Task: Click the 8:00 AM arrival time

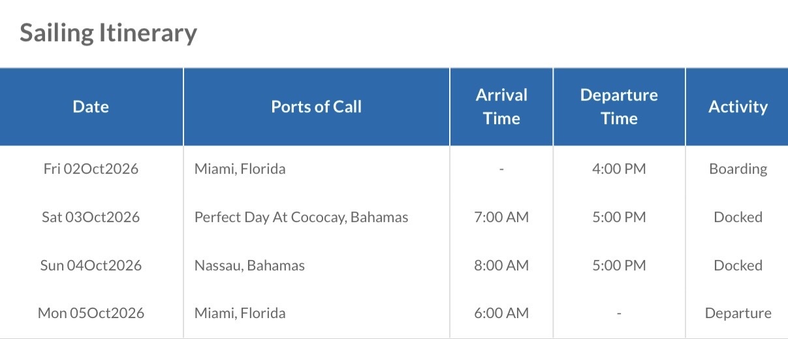Action: tap(501, 265)
